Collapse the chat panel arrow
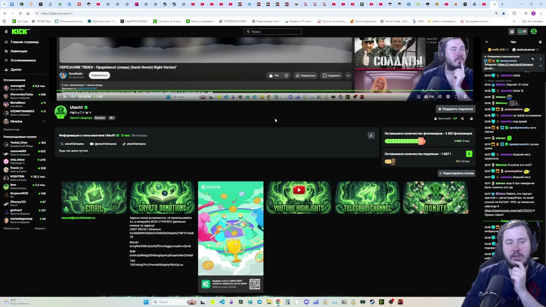Viewport: 546px width, 307px height. point(486,42)
